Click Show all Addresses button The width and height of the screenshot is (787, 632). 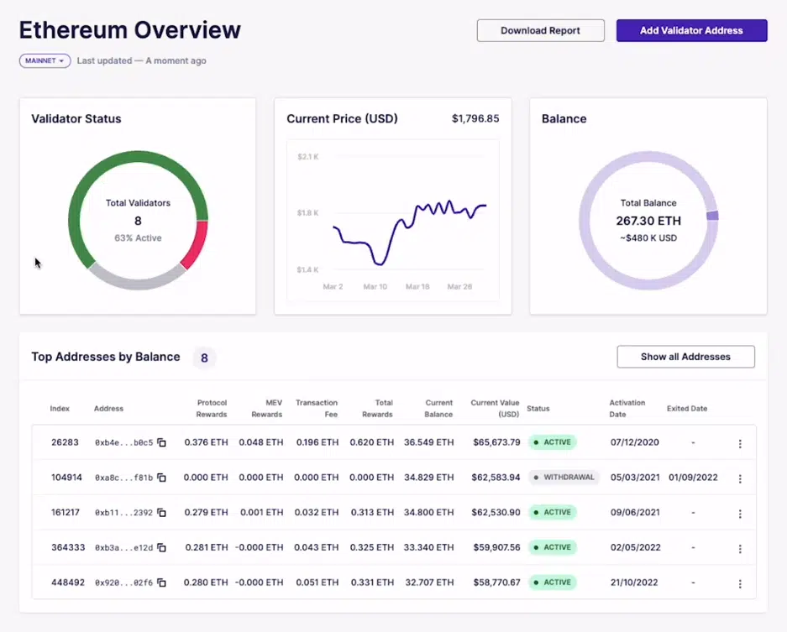(x=685, y=357)
